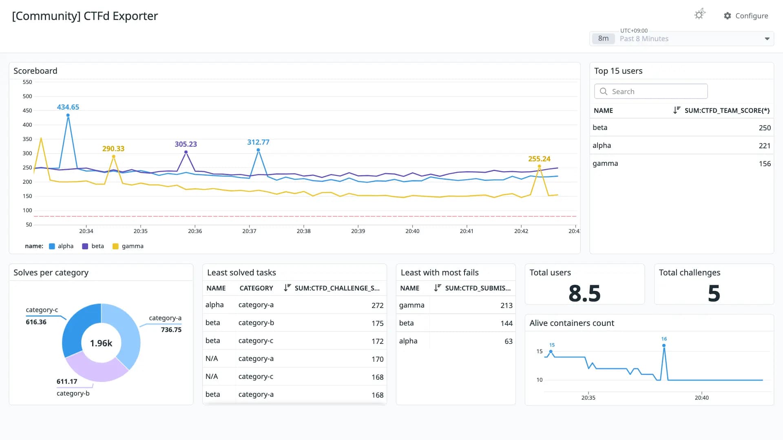The image size is (783, 440).
Task: Click the [Community] CTFd Exporter dashboard title
Action: point(85,16)
